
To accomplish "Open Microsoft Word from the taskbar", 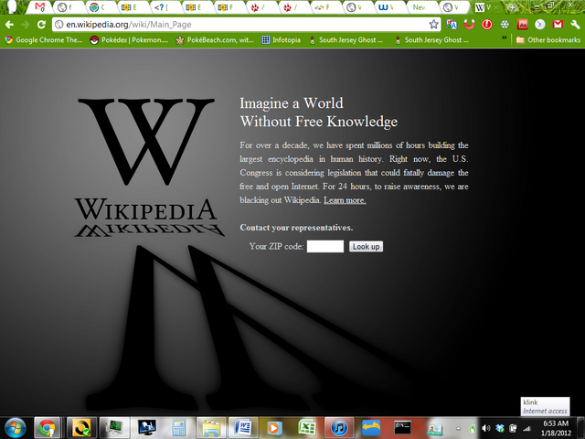I will tap(243, 428).
